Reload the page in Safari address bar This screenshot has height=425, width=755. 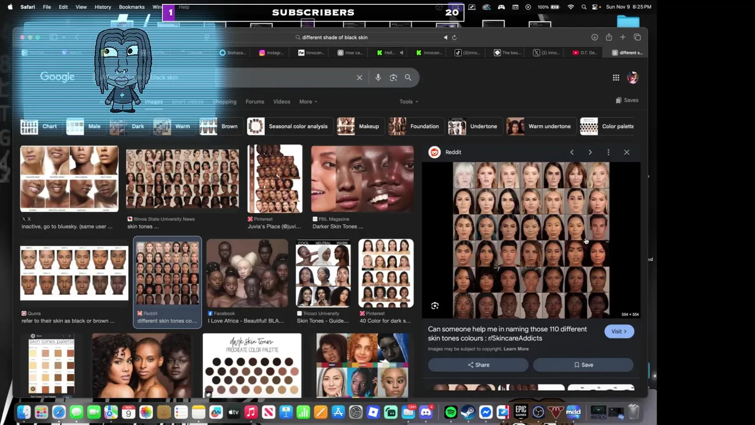point(454,37)
